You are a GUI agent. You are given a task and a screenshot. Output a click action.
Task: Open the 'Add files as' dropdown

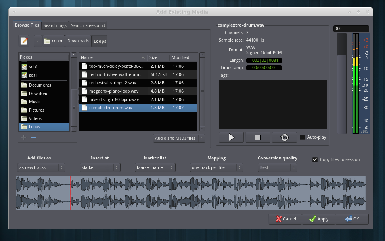pos(41,167)
